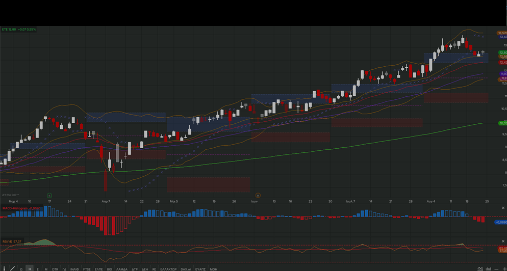The image size is (507, 271).
Task: Select the Ω timeframe button
Action: [x=21, y=269]
